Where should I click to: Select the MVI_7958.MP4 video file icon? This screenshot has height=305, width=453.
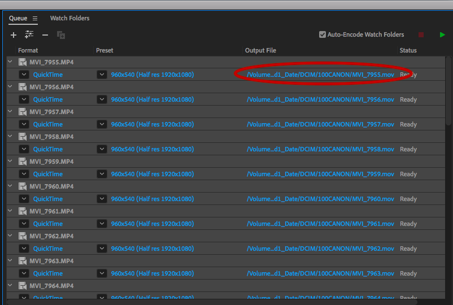click(x=23, y=137)
